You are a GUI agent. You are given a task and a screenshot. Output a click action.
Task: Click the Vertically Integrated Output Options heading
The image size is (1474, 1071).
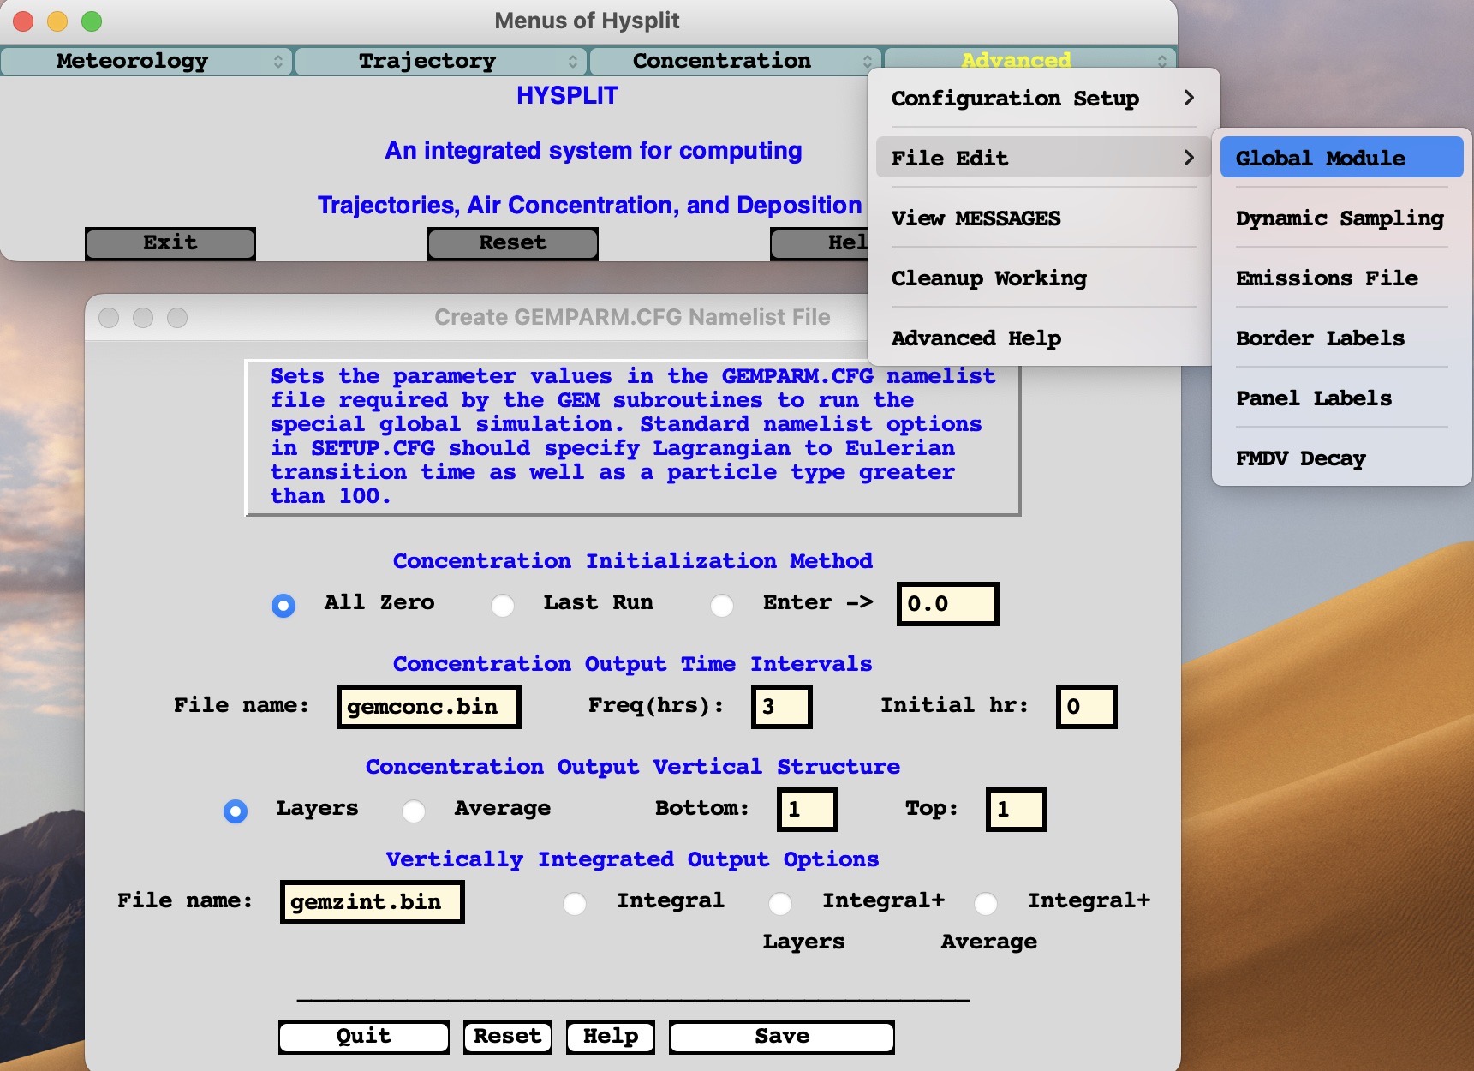click(x=633, y=859)
